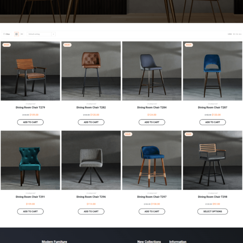Add Dining Room Chair T296 to cart
243x243 pixels.
[91, 211]
